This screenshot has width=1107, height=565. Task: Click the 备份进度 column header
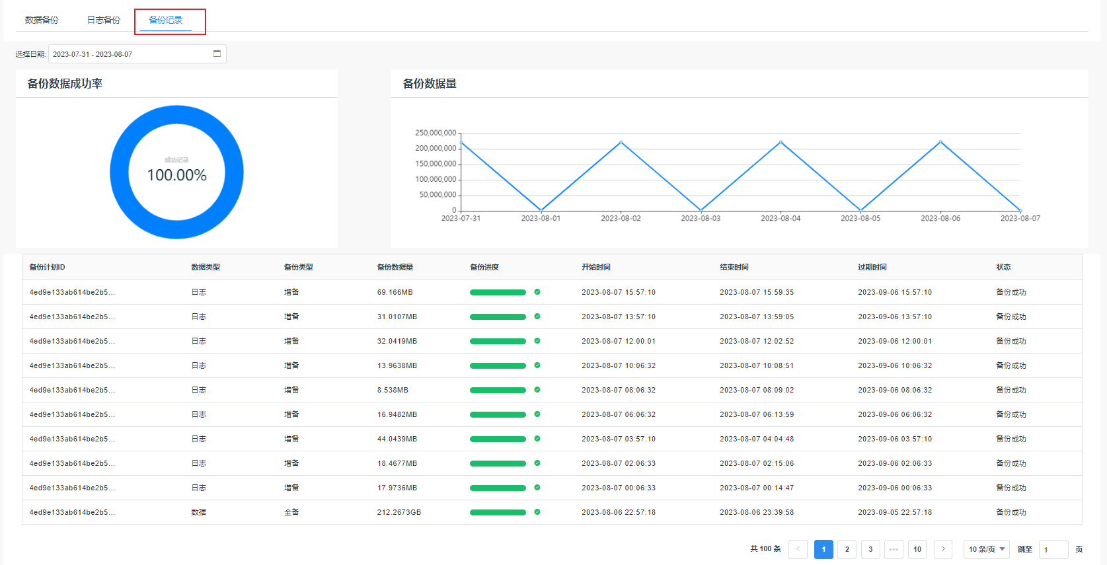(x=484, y=267)
